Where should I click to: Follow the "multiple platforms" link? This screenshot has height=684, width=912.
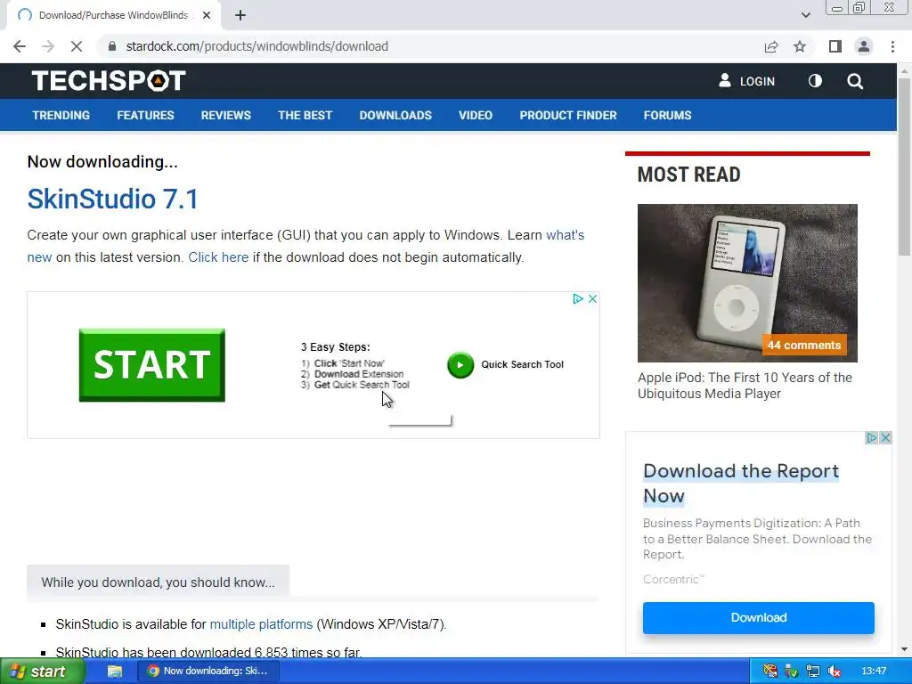point(261,624)
